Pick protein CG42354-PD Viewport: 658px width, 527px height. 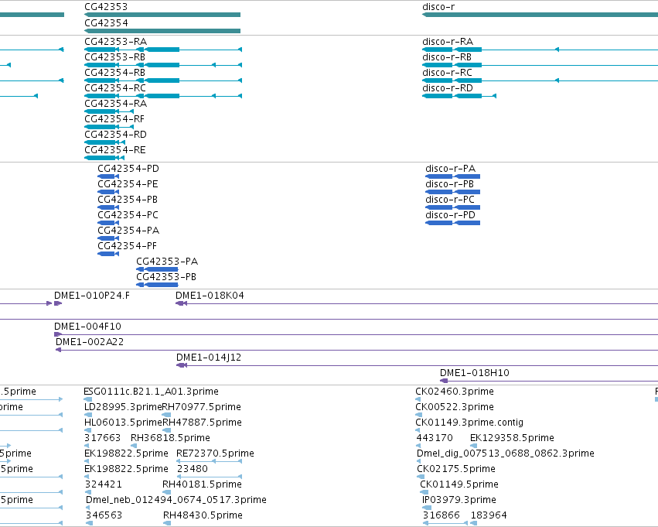click(x=108, y=176)
